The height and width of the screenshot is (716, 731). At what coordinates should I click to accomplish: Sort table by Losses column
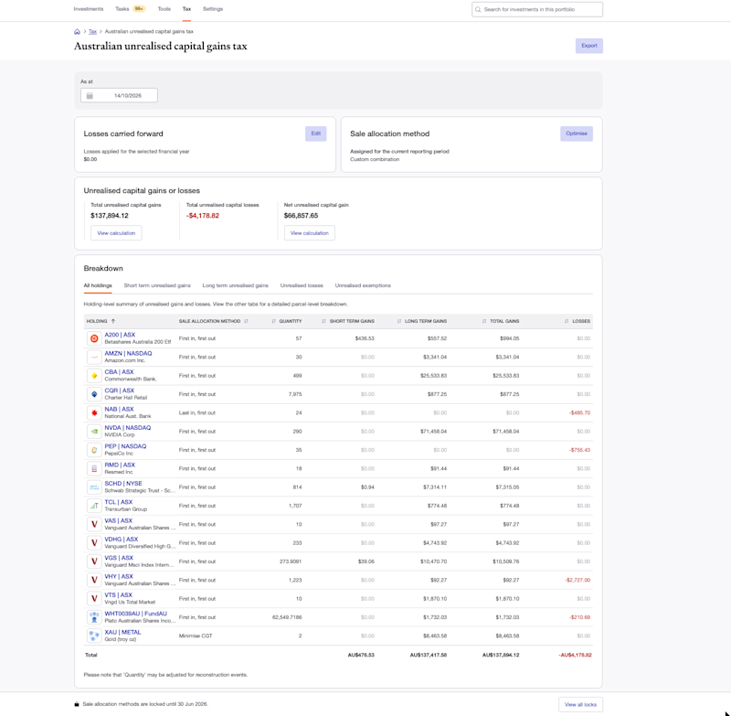point(577,321)
